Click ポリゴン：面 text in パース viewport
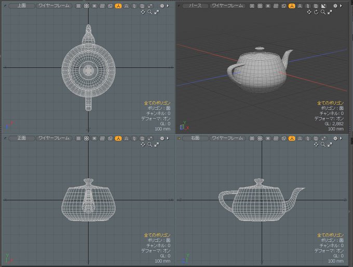This screenshot has width=353, height=267. [x=332, y=108]
